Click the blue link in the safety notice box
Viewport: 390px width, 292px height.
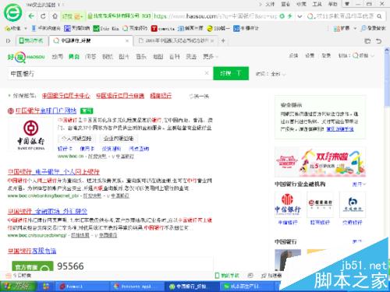pos(340,129)
